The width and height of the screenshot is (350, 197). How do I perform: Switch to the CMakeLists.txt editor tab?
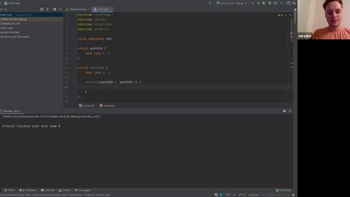coord(77,9)
